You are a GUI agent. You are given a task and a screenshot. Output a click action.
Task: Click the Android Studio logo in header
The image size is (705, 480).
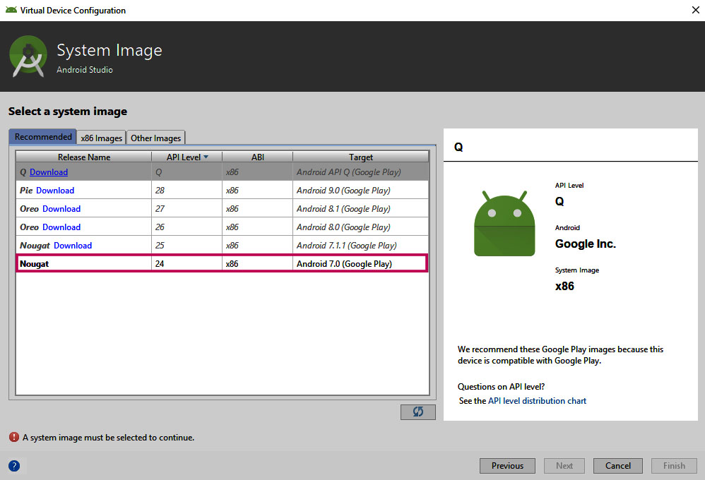tap(28, 56)
